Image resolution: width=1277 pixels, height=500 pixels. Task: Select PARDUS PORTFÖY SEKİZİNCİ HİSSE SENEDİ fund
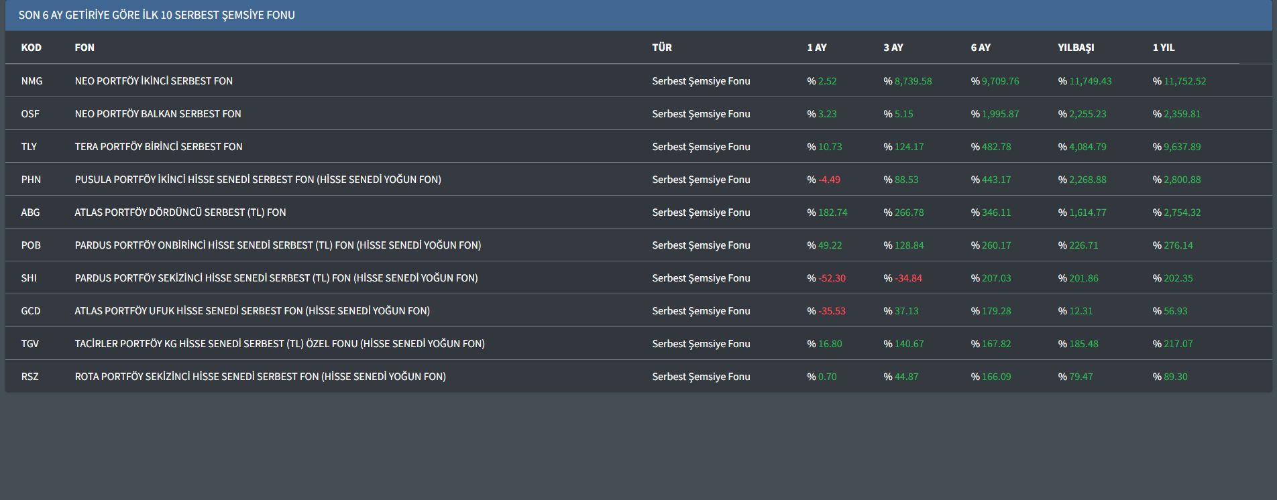coord(276,278)
